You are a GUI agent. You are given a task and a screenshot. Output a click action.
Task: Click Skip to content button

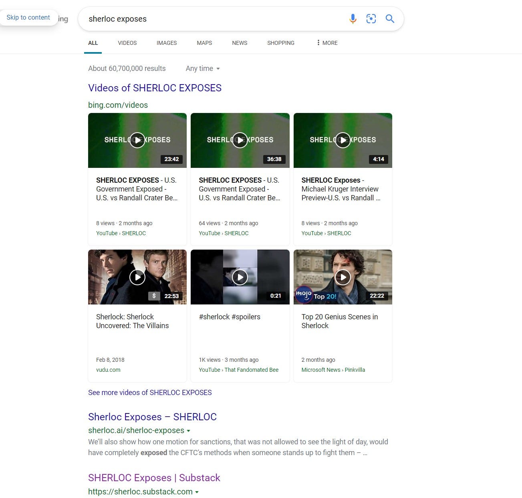pyautogui.click(x=28, y=18)
